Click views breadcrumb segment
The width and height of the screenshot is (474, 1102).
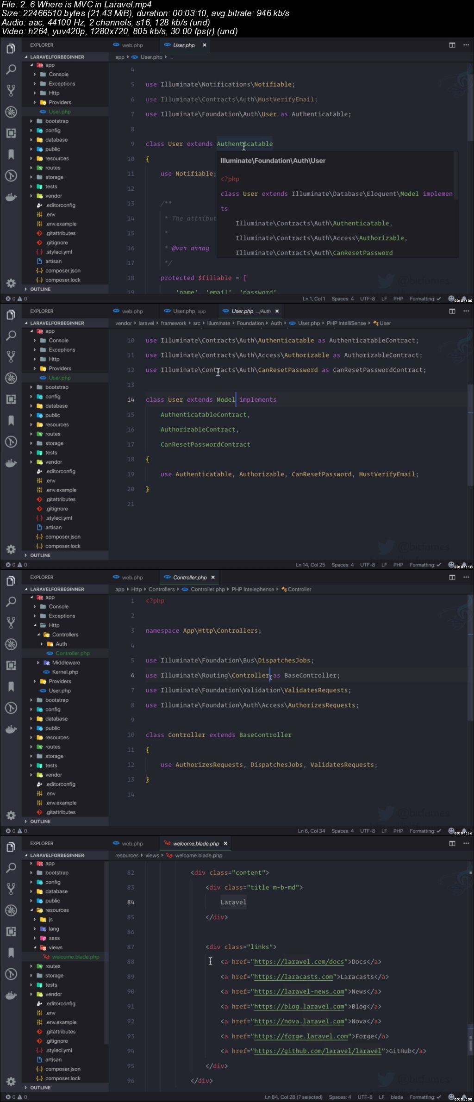click(152, 855)
